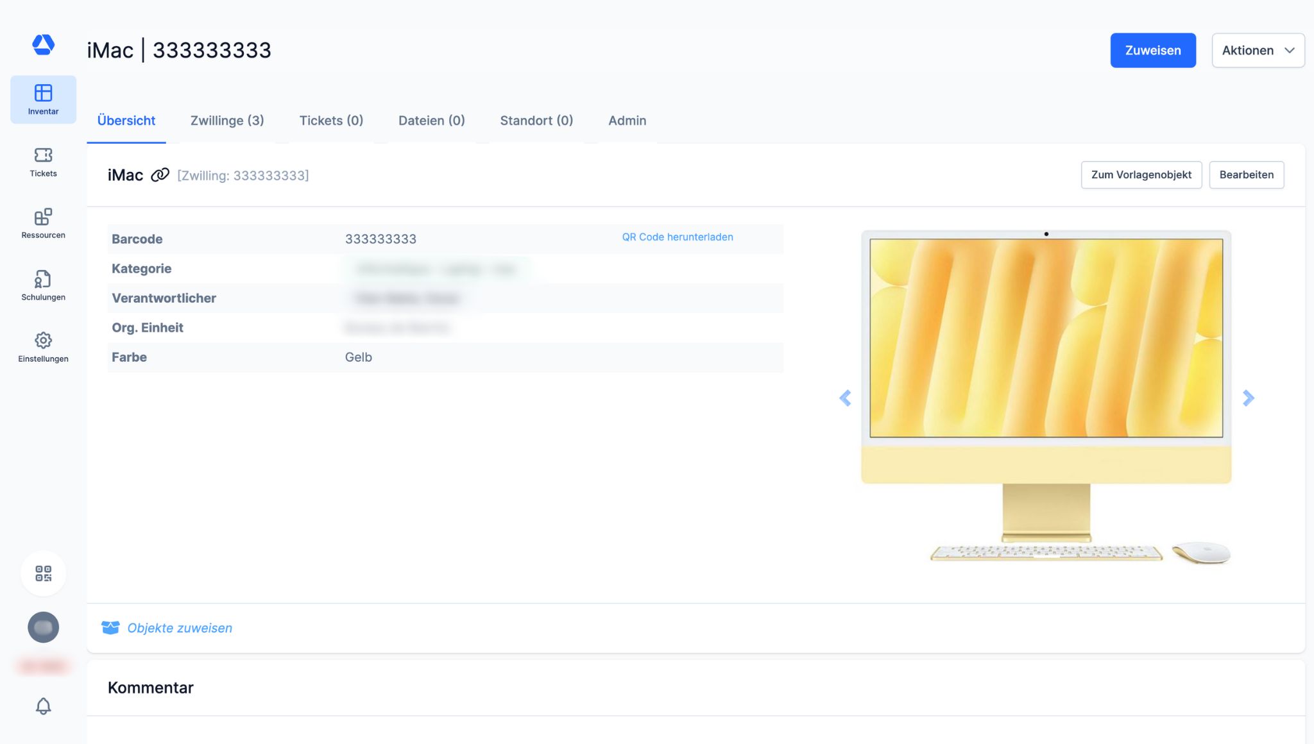Click the app logo at top left

pyautogui.click(x=43, y=45)
